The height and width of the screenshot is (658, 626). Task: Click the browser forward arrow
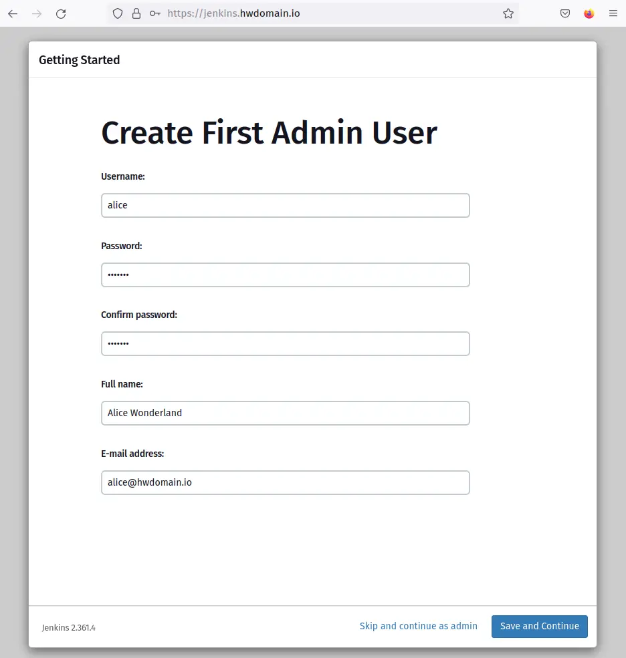tap(37, 13)
